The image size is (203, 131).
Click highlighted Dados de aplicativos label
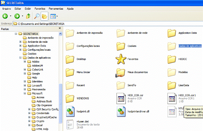(x=190, y=46)
